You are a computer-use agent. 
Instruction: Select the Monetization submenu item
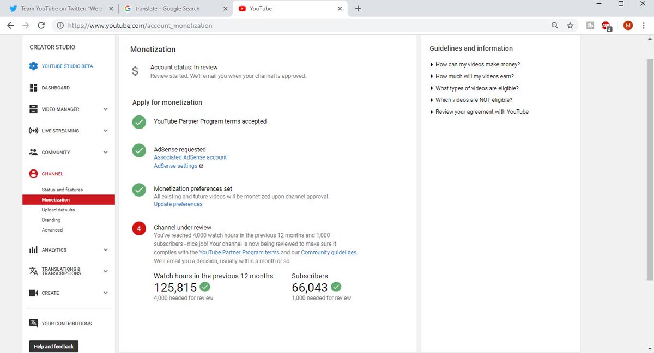tap(69, 200)
